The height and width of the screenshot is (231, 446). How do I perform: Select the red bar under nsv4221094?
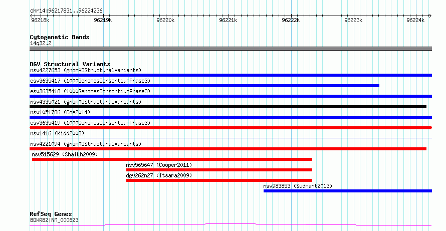pos(228,149)
